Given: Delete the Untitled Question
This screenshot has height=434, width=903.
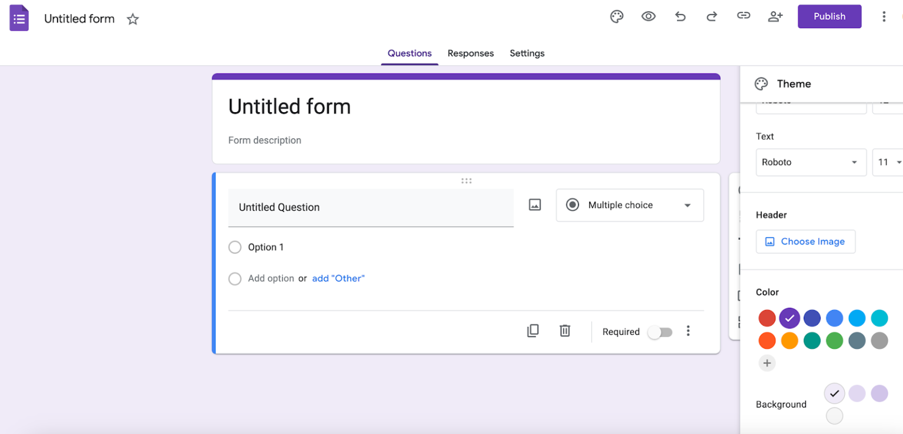Looking at the screenshot, I should [x=565, y=331].
